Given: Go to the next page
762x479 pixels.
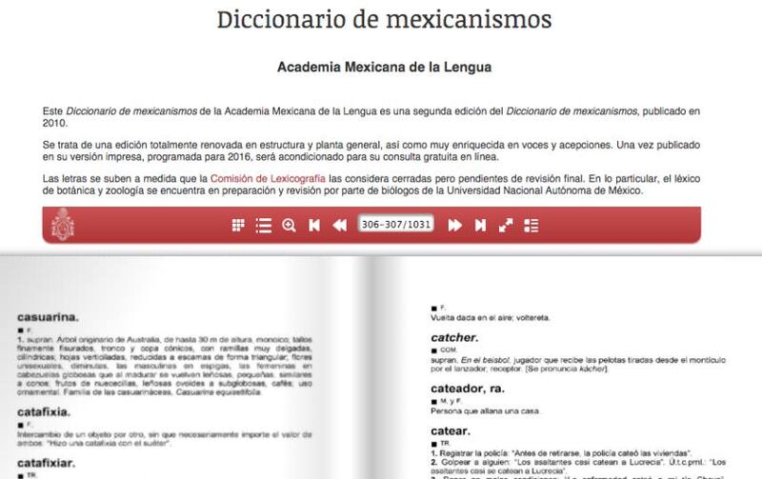Looking at the screenshot, I should coord(455,226).
